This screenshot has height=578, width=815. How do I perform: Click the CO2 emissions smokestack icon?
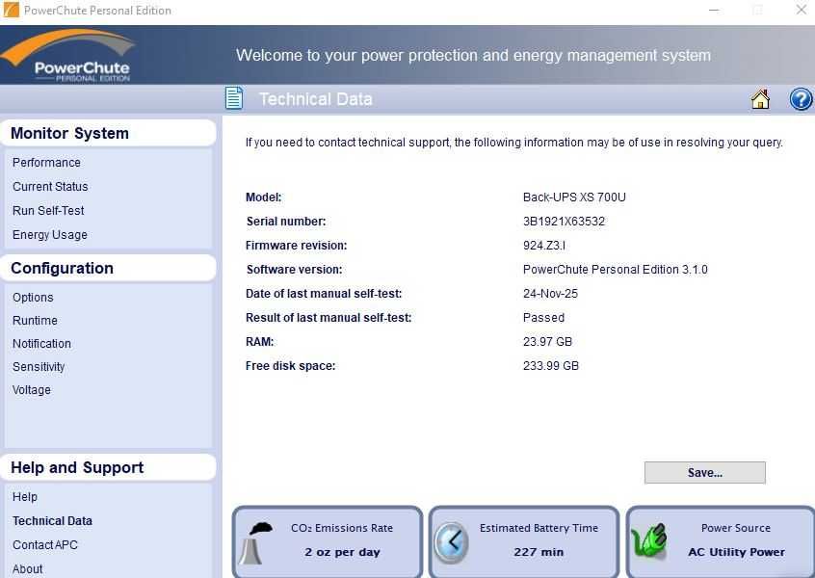pos(255,543)
